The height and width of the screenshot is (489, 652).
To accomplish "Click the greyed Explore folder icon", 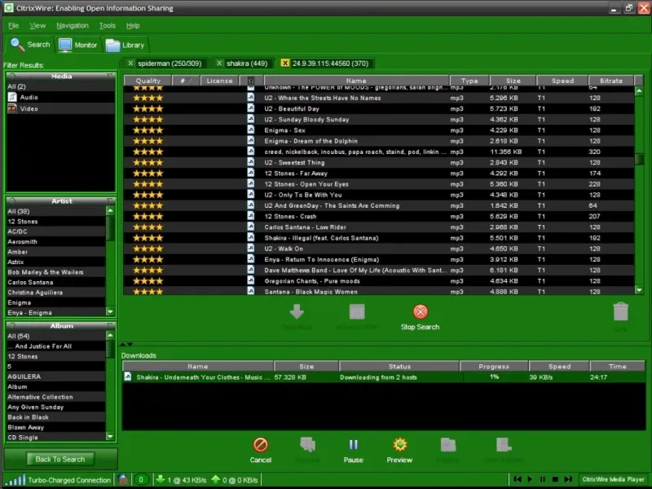I will coord(447,444).
